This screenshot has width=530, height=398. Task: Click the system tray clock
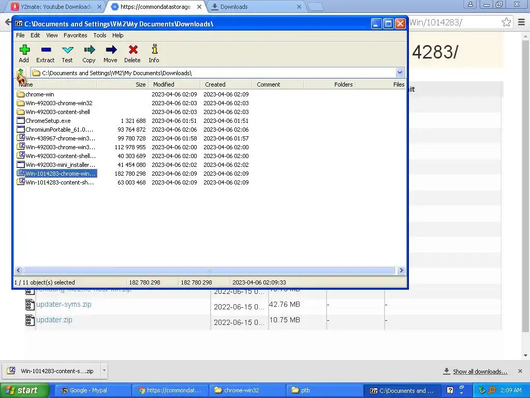pyautogui.click(x=511, y=390)
